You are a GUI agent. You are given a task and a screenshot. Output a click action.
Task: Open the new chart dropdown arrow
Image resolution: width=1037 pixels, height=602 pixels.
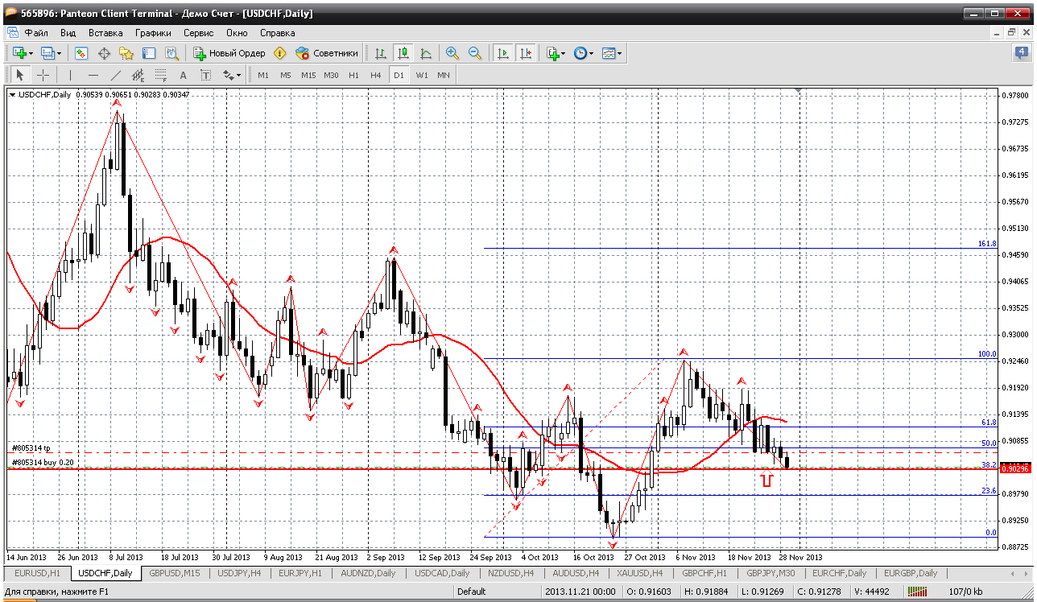click(x=31, y=53)
